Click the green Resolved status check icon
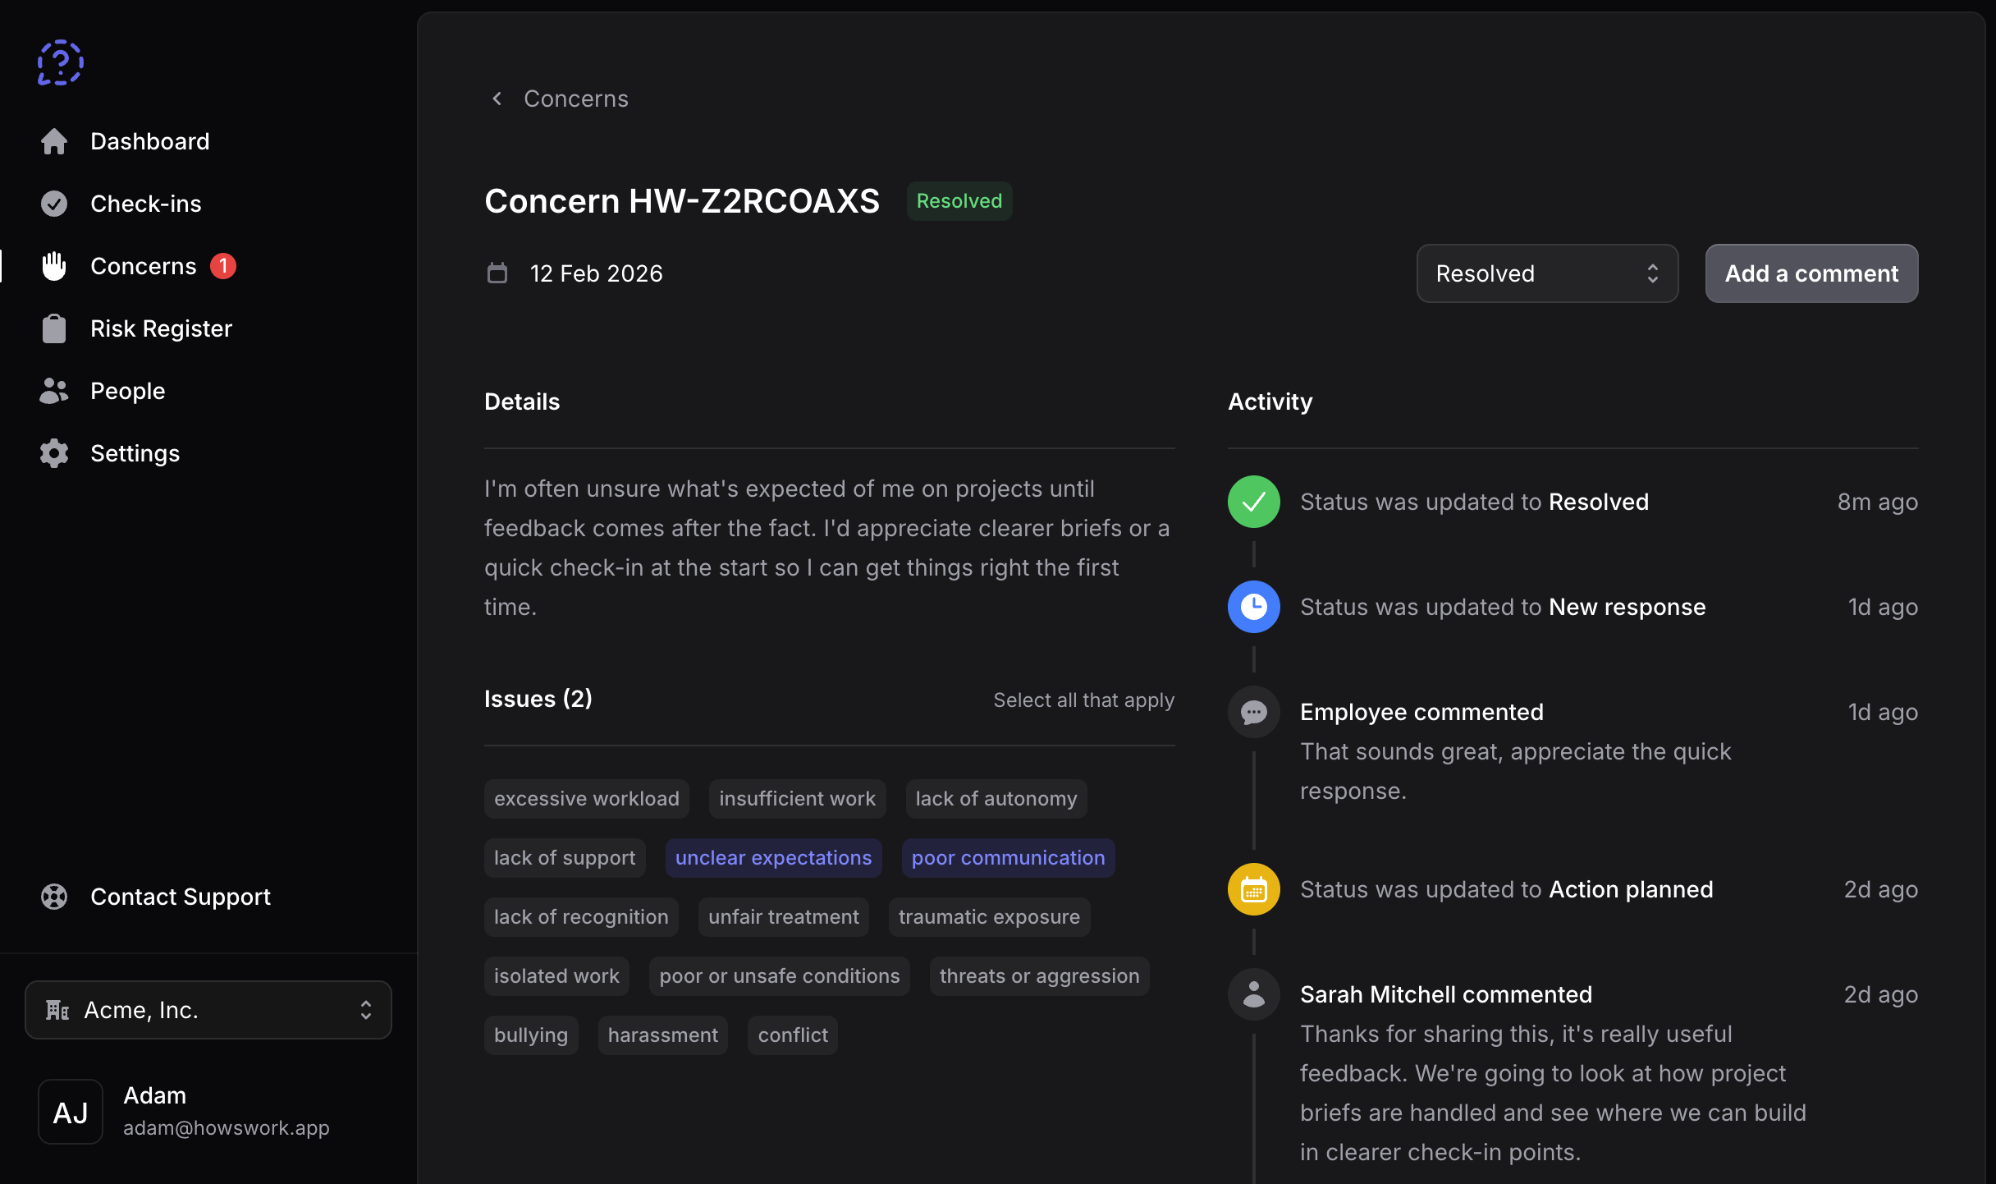Viewport: 1996px width, 1184px height. 1253,502
